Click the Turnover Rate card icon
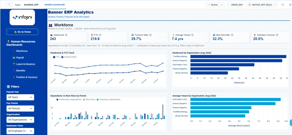The image size is (292, 135). click(x=133, y=35)
